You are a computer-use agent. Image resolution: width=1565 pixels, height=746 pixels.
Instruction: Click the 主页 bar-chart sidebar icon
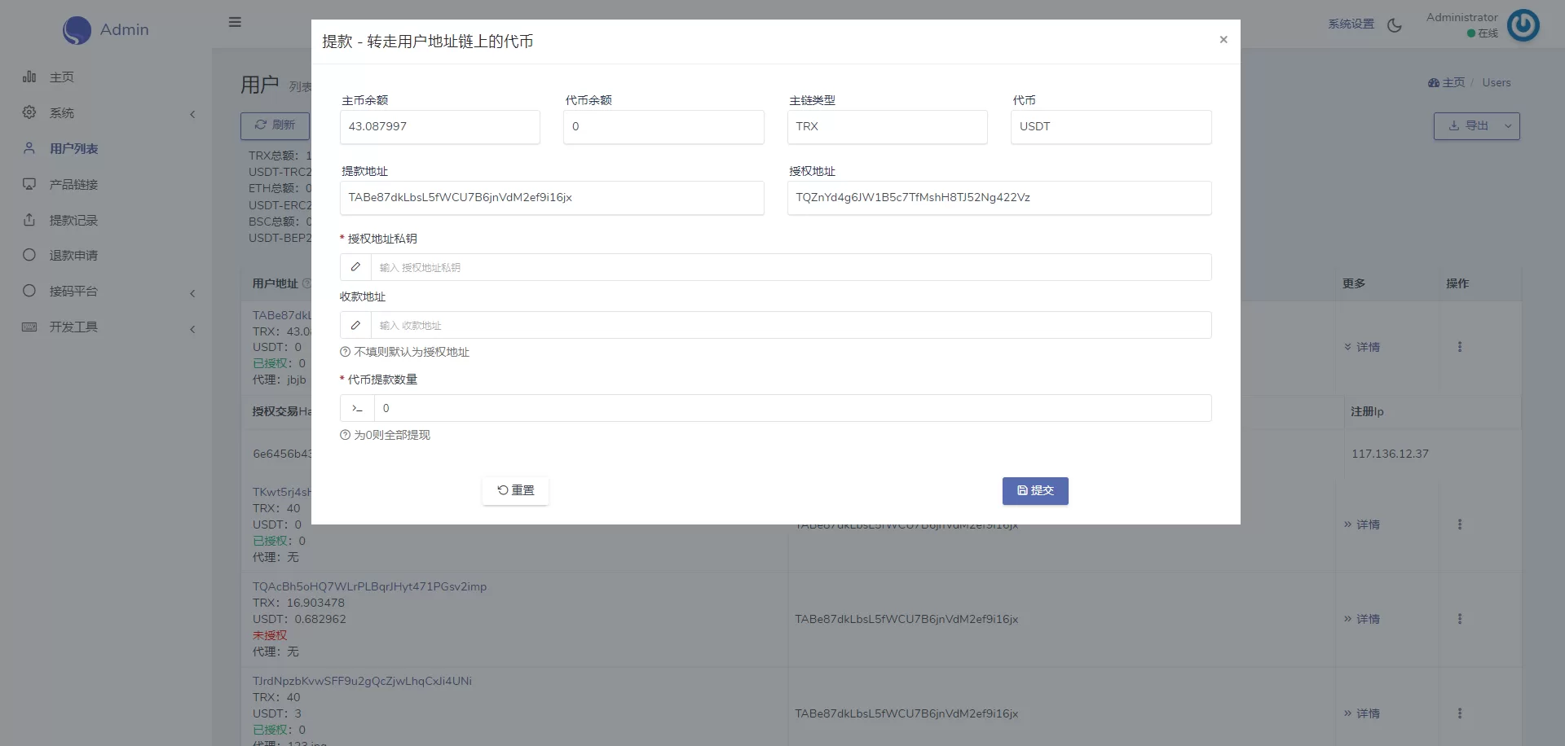click(x=29, y=77)
